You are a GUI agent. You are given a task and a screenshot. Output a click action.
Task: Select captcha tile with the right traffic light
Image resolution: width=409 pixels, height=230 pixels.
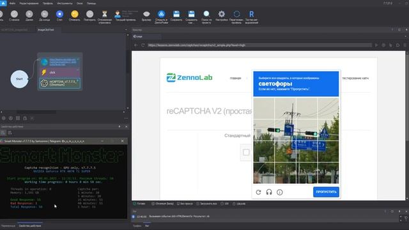click(307, 130)
